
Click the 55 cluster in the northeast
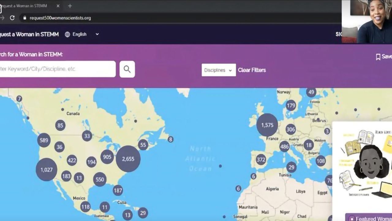[143, 145]
